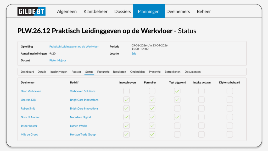Select the Presentie tab

(155, 72)
